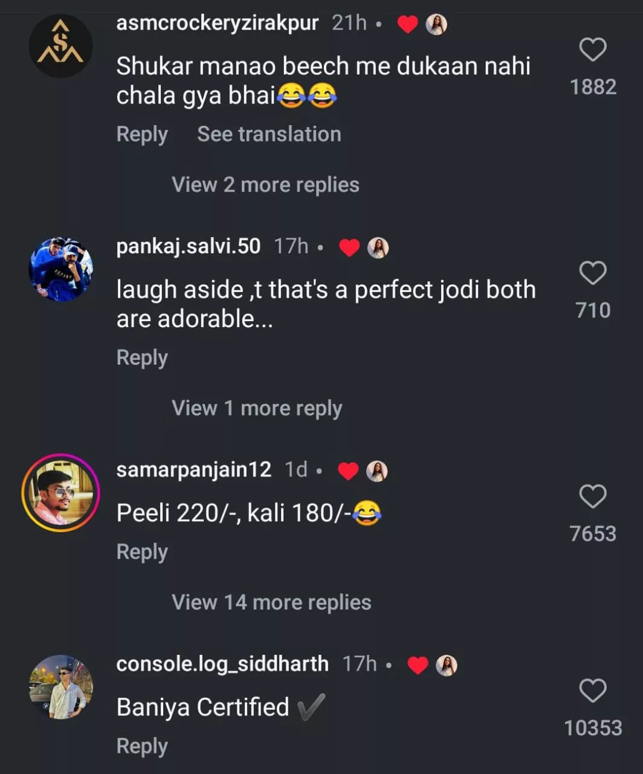
Task: Tap heart icon on console.log_siddharth's comment
Action: click(x=592, y=691)
